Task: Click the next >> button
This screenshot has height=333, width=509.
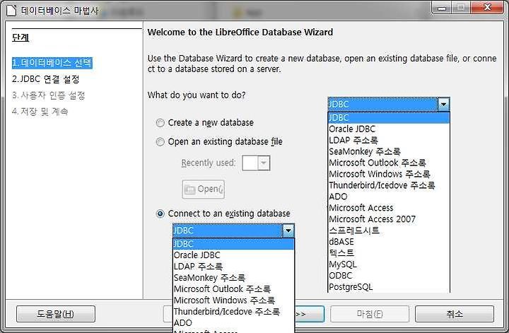Action: (x=310, y=314)
